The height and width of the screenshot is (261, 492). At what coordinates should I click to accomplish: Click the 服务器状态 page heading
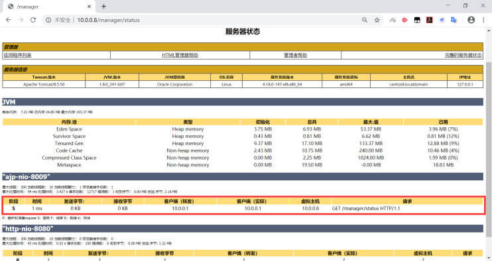click(x=243, y=31)
